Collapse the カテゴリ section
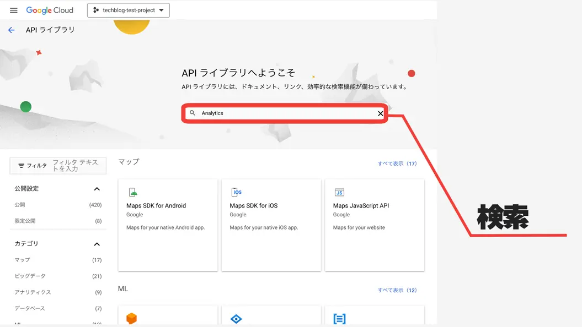This screenshot has width=582, height=327. 97,244
